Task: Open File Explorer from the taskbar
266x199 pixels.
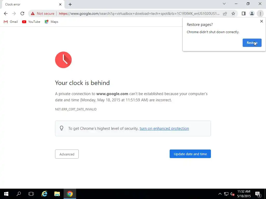Action: 57,194
